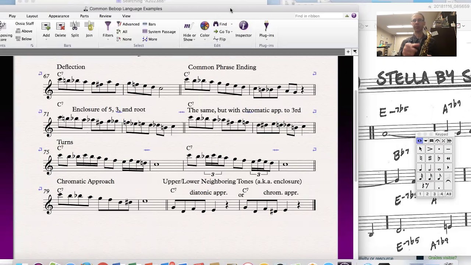Open the Go To dropdown arrow
This screenshot has height=265, width=471.
point(232,32)
